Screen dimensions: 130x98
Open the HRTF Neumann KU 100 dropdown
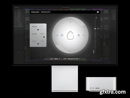coord(74,59)
